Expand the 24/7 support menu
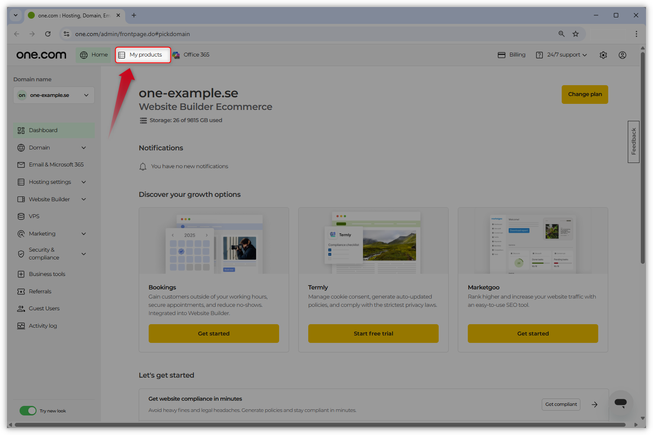653x435 pixels. pos(561,55)
